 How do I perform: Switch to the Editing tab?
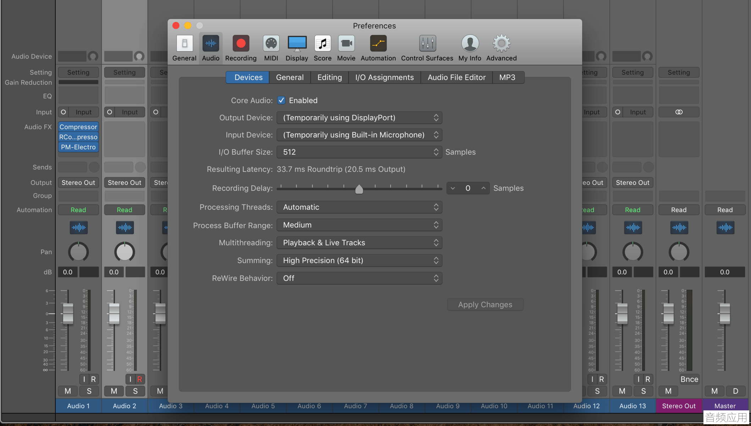pos(329,77)
